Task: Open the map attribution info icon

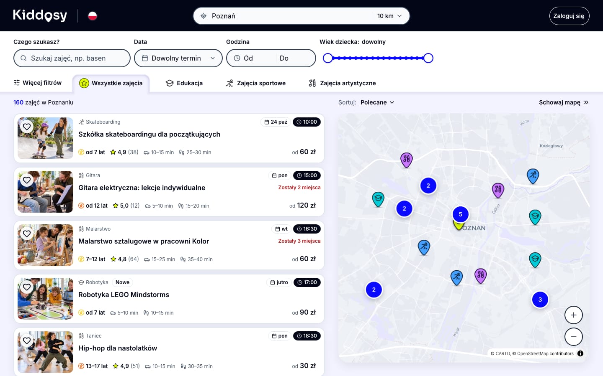Action: tap(580, 353)
